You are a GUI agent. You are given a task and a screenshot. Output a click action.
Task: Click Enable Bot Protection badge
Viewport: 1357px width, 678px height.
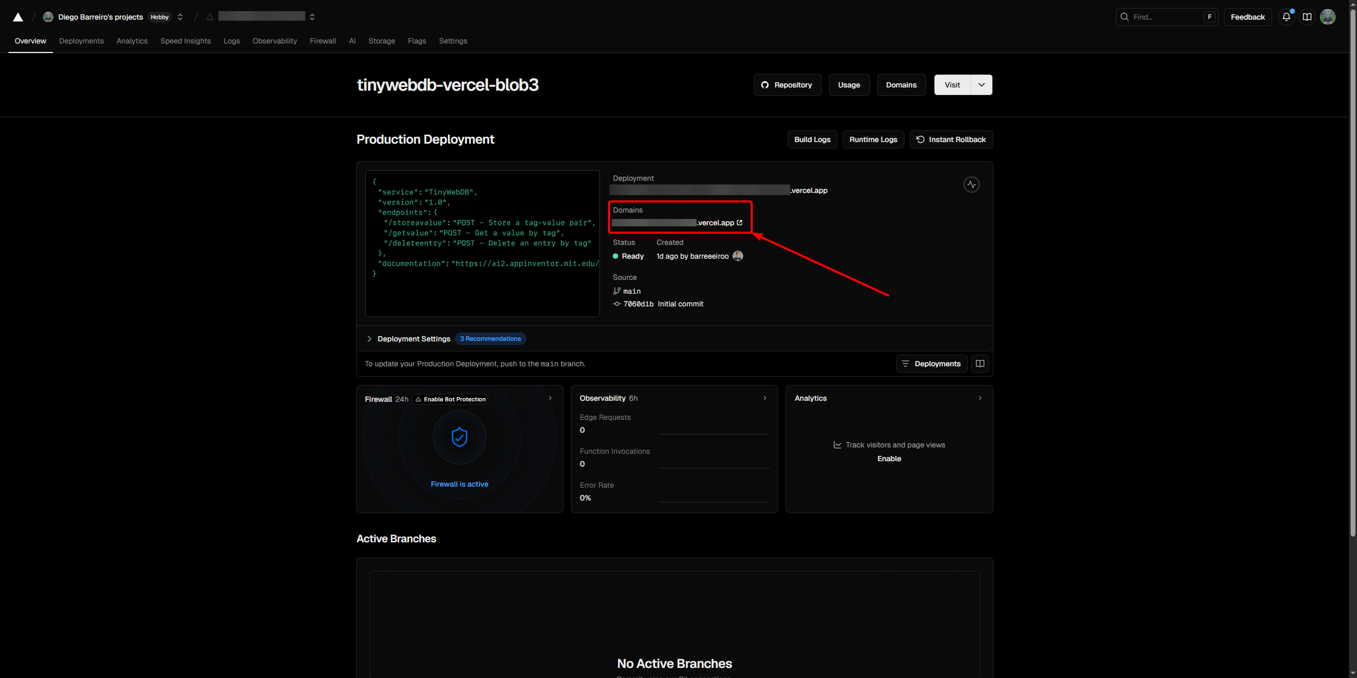pyautogui.click(x=451, y=399)
